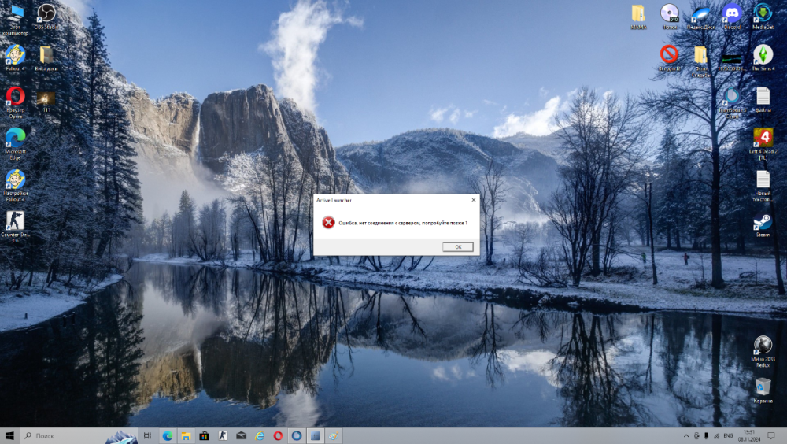The width and height of the screenshot is (787, 444).
Task: Close the Active Launcher error dialog
Action: 473,200
